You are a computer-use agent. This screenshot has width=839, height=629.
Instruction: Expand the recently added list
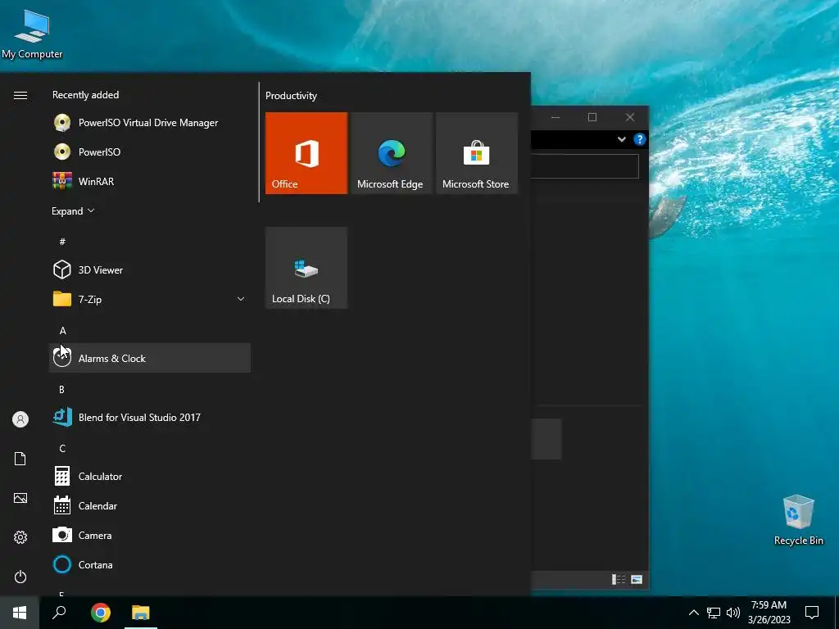tap(73, 211)
